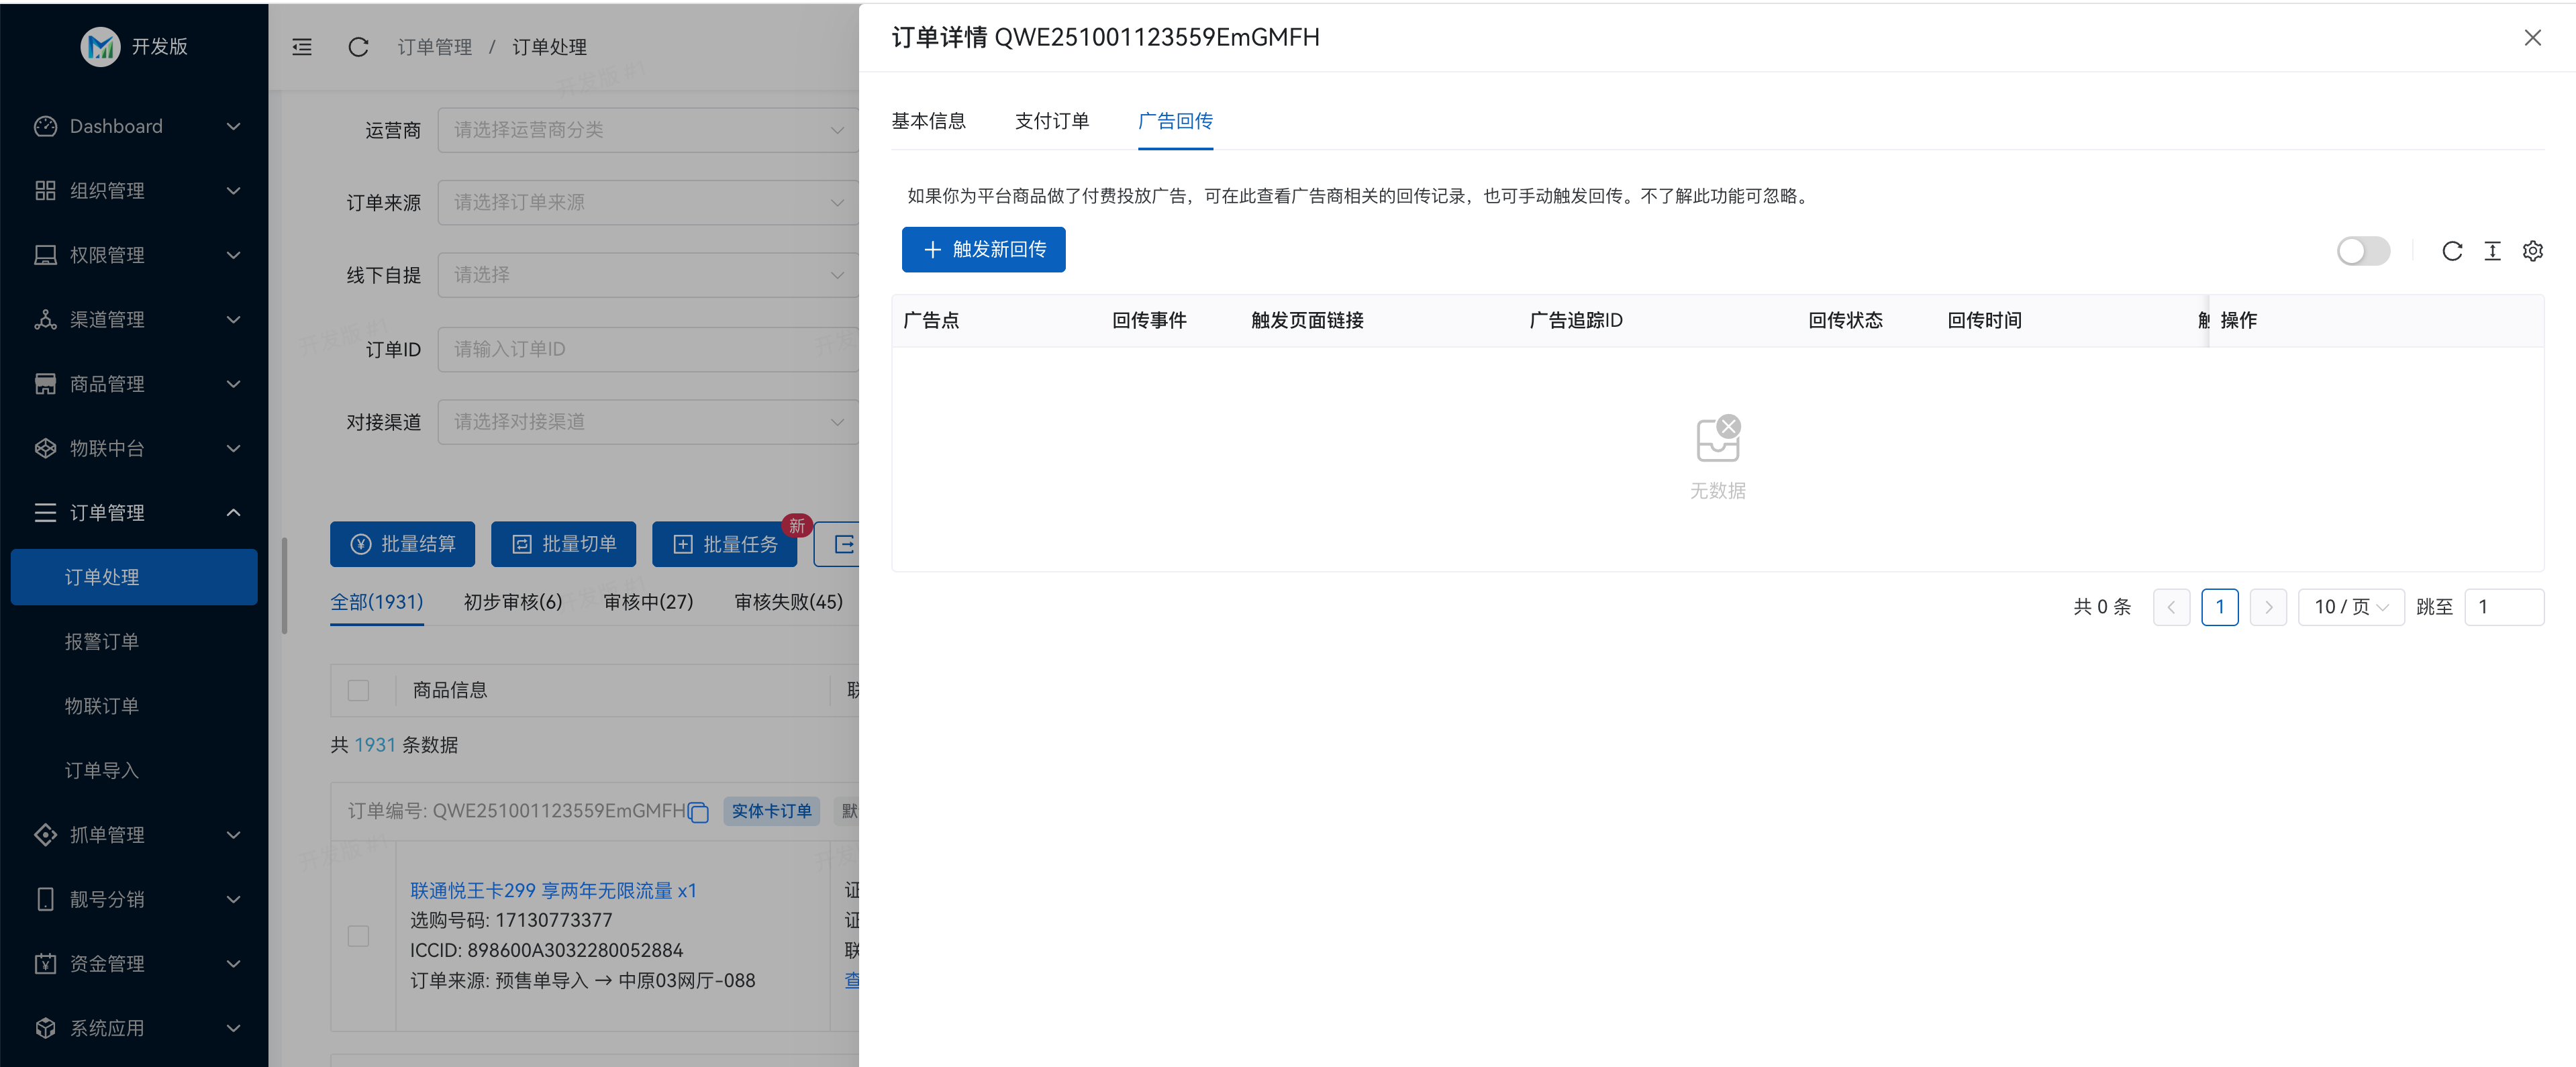Image resolution: width=2576 pixels, height=1067 pixels.
Task: Check the 联通悦王卡299 order row checkbox
Action: click(360, 936)
